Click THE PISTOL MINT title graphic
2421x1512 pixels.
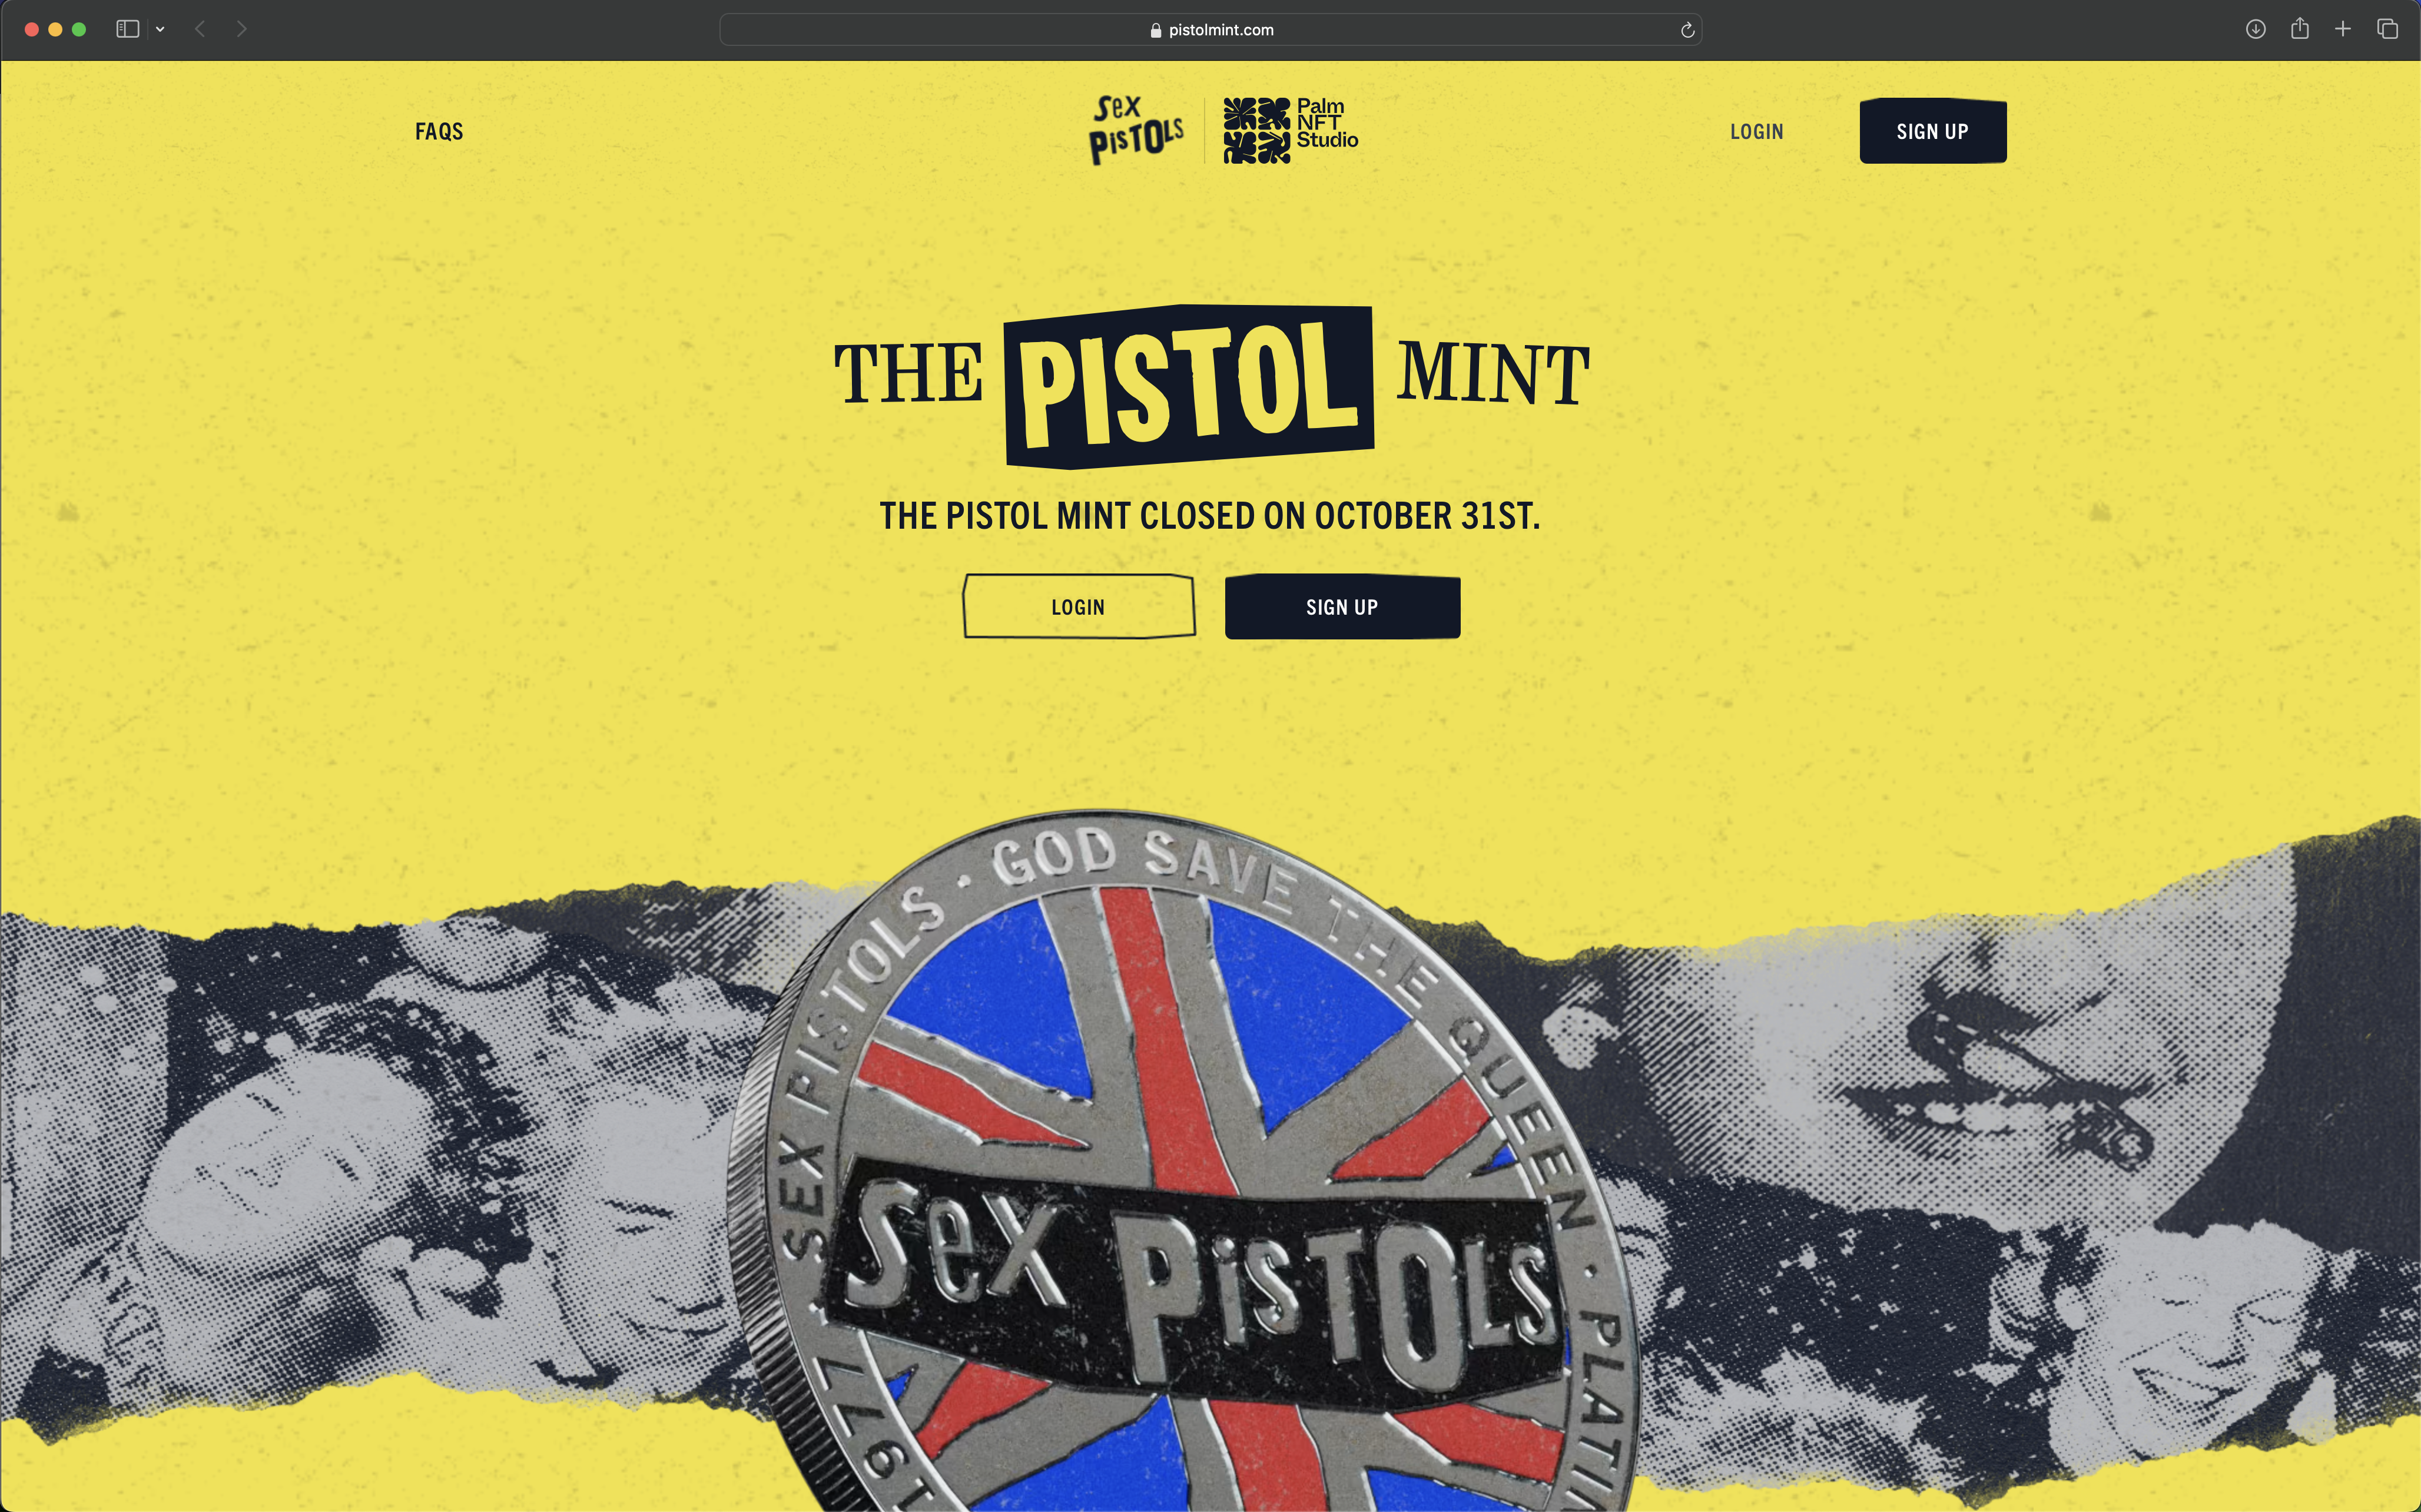coord(1211,385)
